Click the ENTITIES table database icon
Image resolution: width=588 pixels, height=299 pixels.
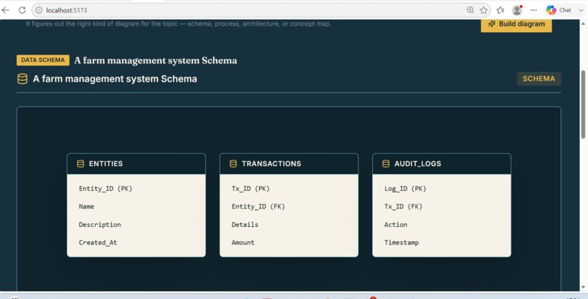pos(80,164)
